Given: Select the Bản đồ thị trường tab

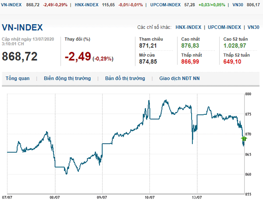Looking at the screenshot, I should pyautogui.click(x=125, y=78).
